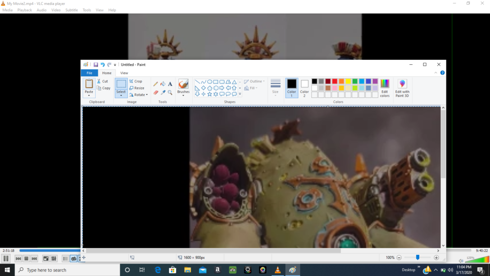
Task: Click Edit with Paint 3D
Action: pyautogui.click(x=402, y=88)
